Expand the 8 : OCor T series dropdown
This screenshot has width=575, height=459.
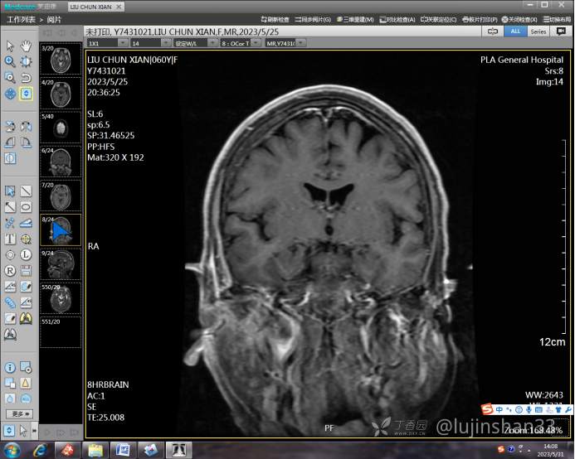241,43
